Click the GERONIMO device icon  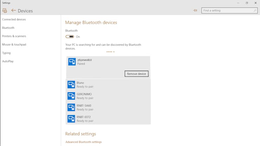[71, 96]
